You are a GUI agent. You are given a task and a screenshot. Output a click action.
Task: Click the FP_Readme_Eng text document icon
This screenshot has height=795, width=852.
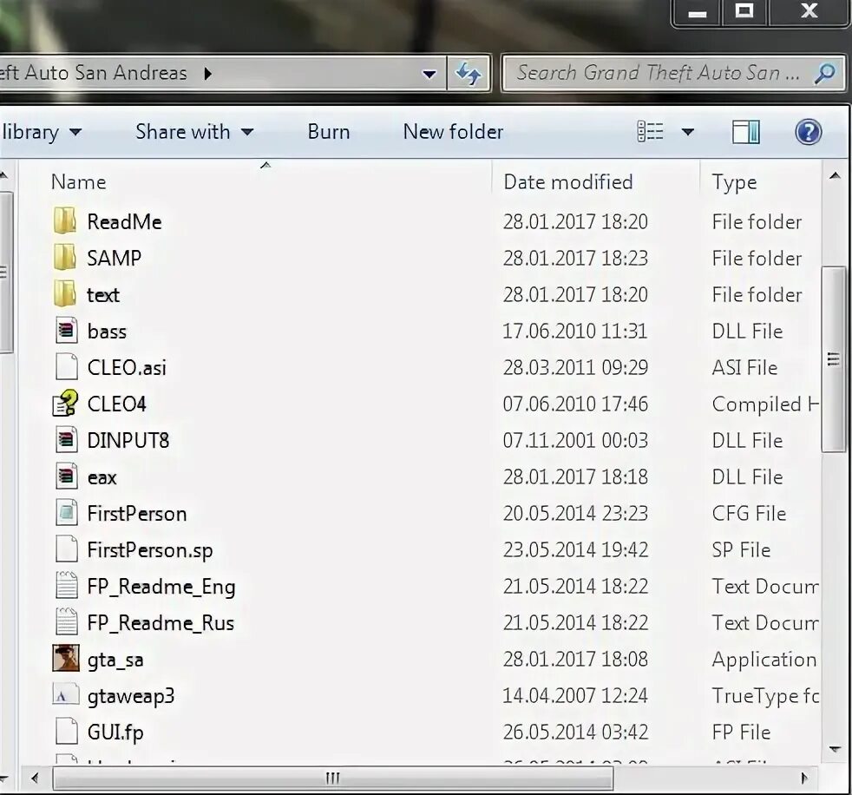tap(66, 585)
